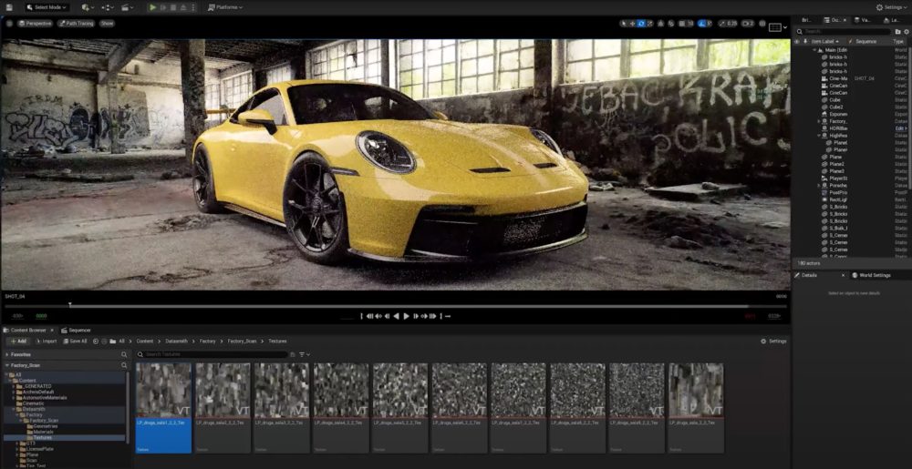Open the content filter dropdown
This screenshot has height=469, width=912.
305,354
